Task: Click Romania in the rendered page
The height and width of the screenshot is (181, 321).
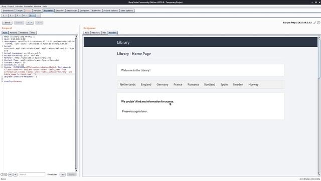Action: [193, 84]
